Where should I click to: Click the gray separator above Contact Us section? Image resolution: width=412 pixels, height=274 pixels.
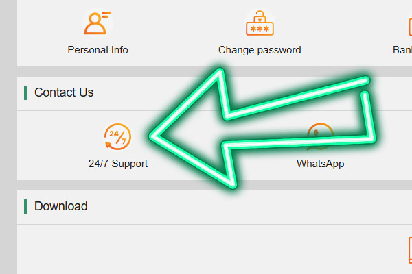(214, 71)
